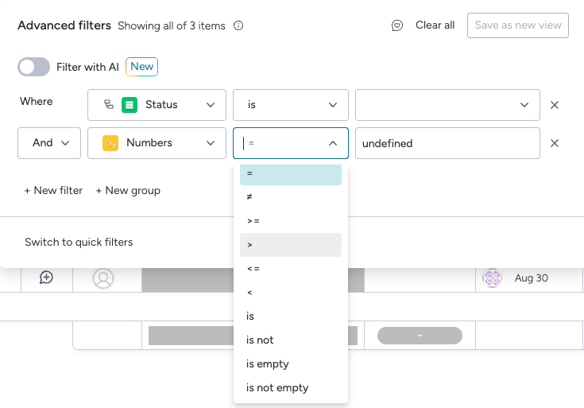
Task: Remove the Status filter row
Action: click(555, 105)
